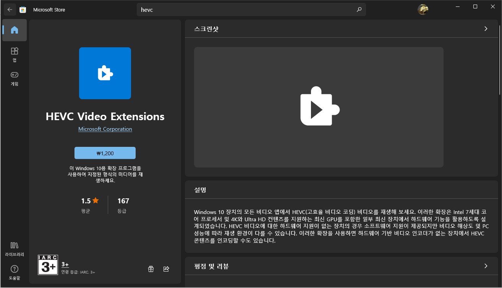Close the Microsoft Store window
The height and width of the screenshot is (288, 502).
point(493,6)
